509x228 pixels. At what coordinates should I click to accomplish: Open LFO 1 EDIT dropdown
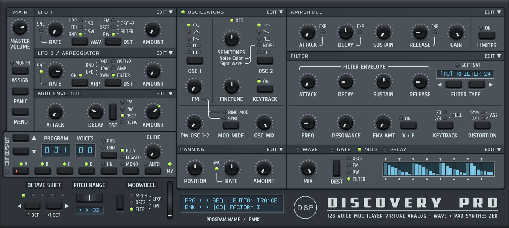(165, 12)
